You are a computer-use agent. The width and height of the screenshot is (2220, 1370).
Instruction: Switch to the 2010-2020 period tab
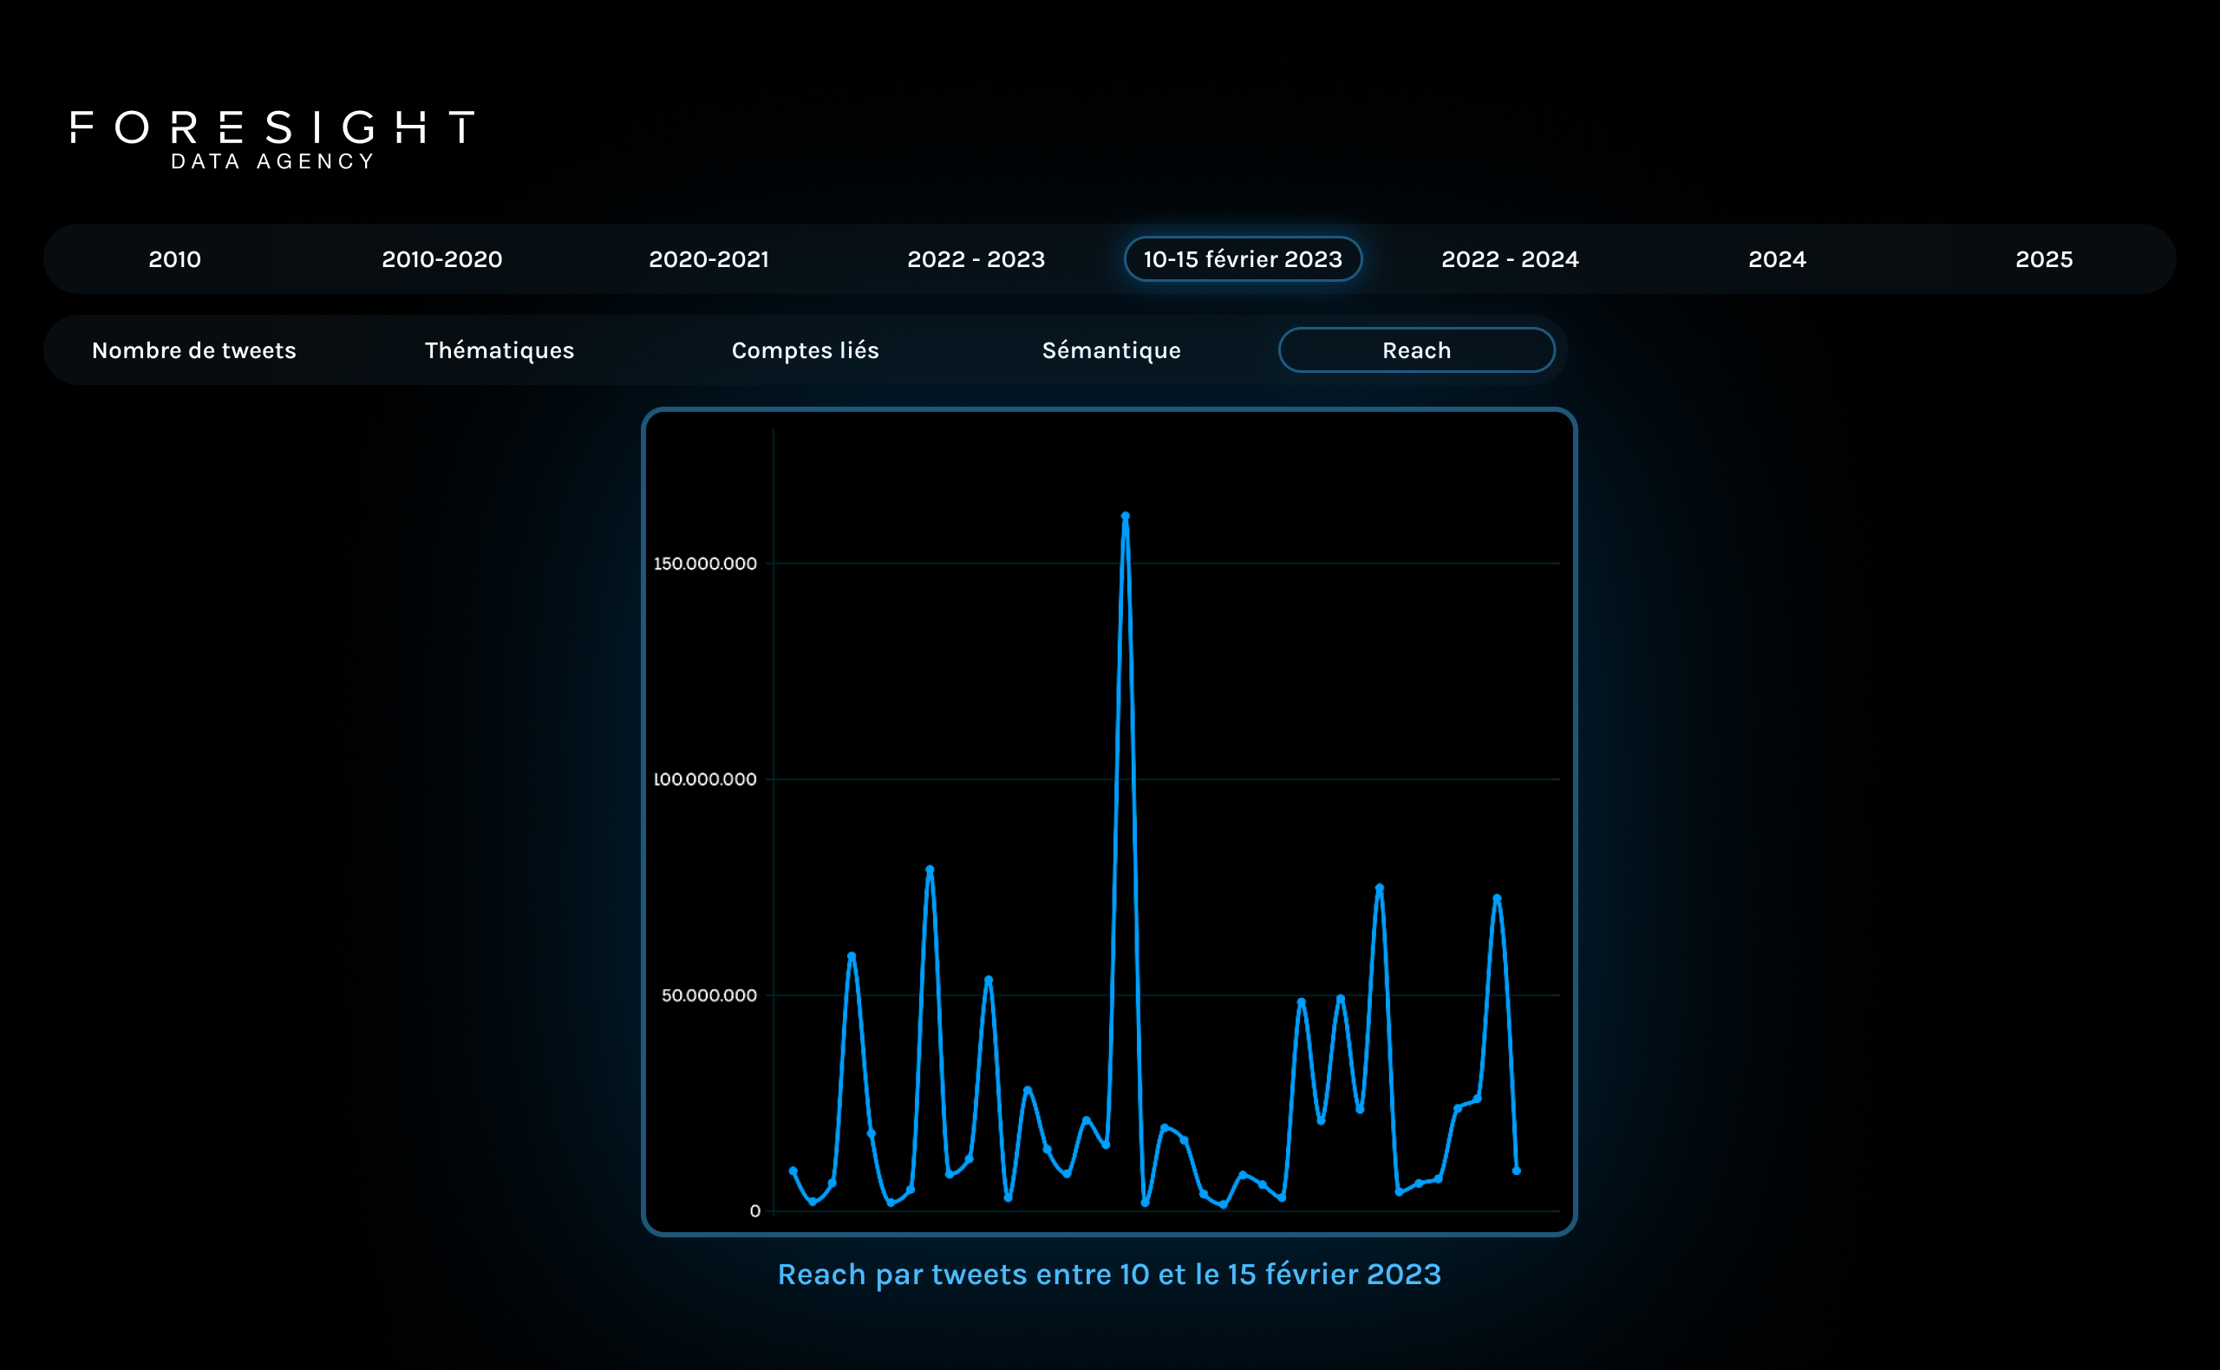click(x=441, y=259)
